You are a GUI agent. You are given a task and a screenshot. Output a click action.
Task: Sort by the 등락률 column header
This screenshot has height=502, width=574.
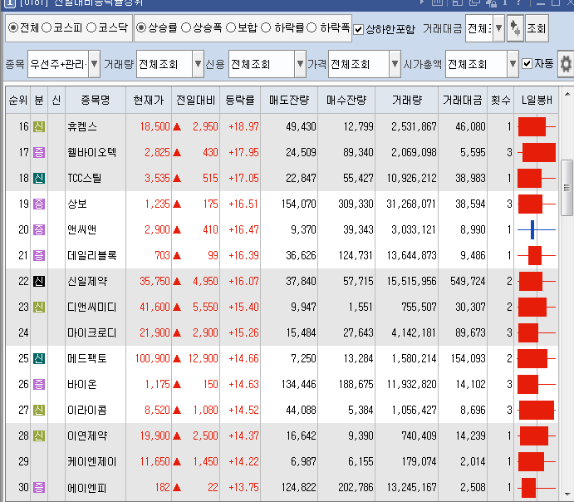pos(240,100)
